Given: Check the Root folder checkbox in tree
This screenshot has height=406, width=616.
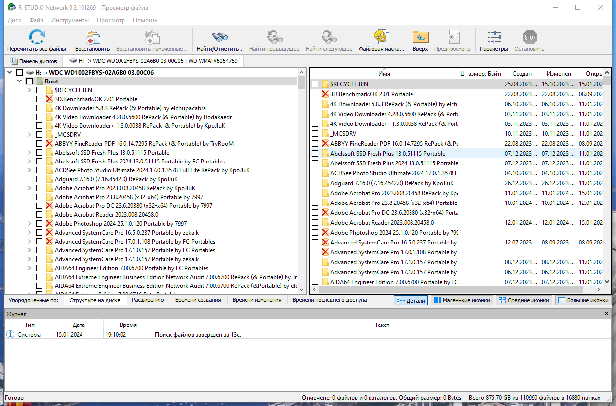Looking at the screenshot, I should (x=30, y=81).
